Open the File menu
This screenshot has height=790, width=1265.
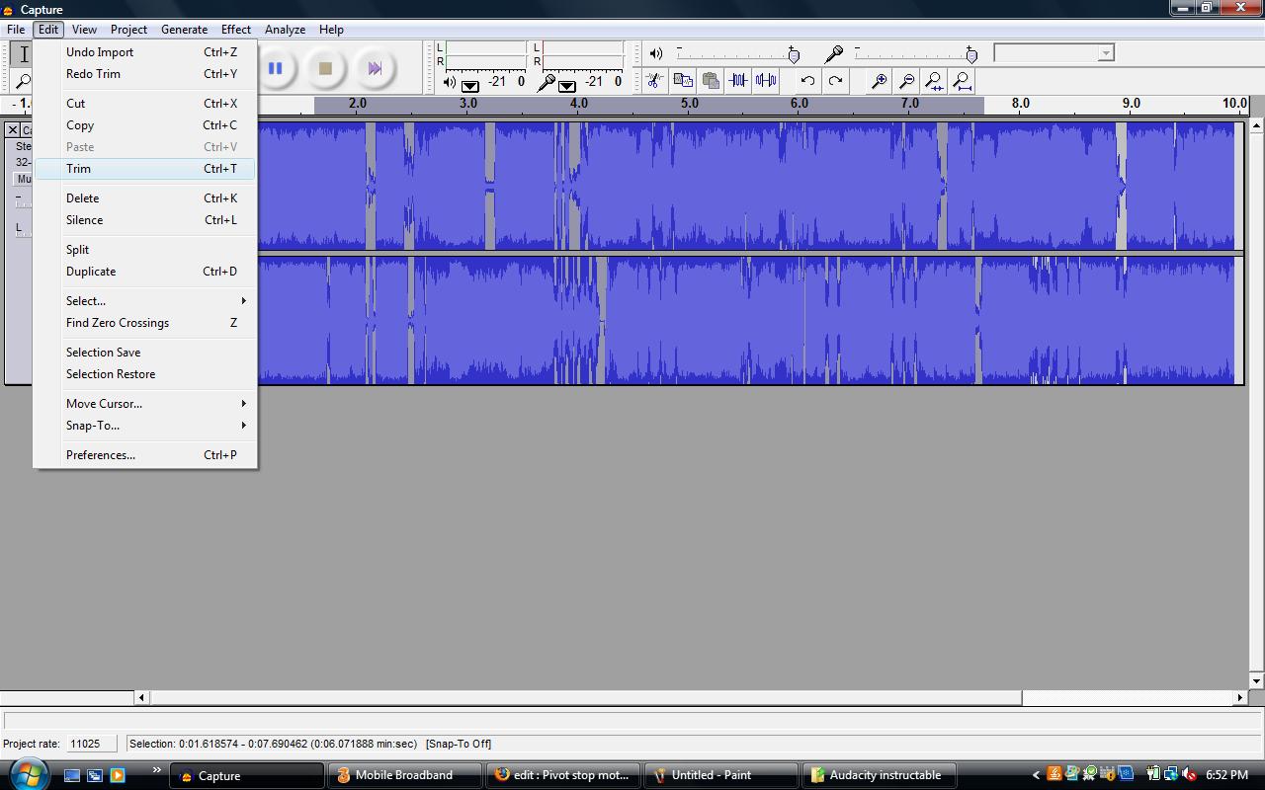click(16, 30)
